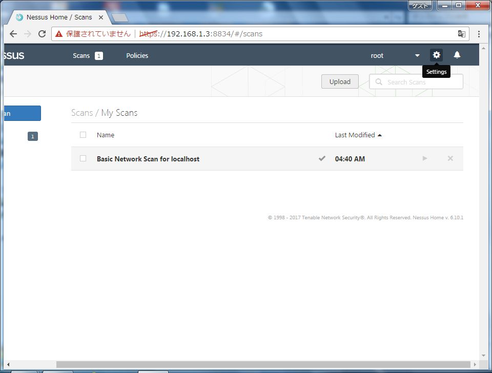Click the horizontal scrollbar thumb

263,364
